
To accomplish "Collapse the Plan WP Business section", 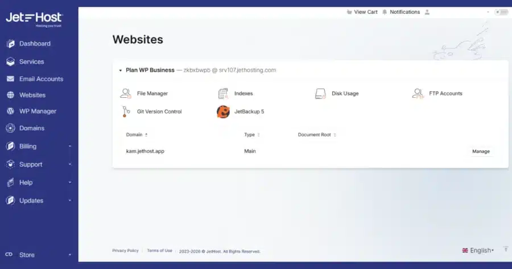I will (x=121, y=70).
